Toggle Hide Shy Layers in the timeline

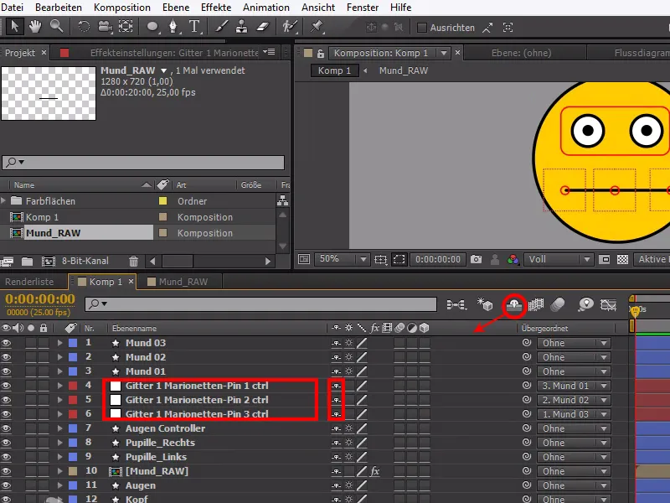513,305
